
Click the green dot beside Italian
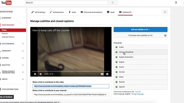[x=116, y=77]
